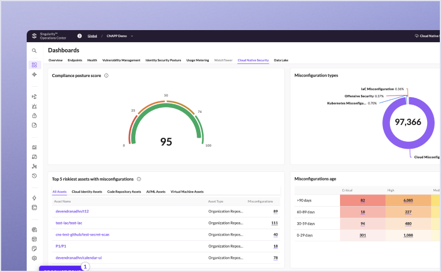Select the Identity Security Posture tab

[163, 60]
